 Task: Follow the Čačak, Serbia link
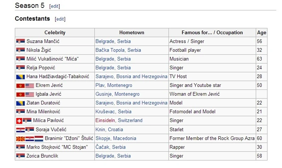click(x=111, y=147)
